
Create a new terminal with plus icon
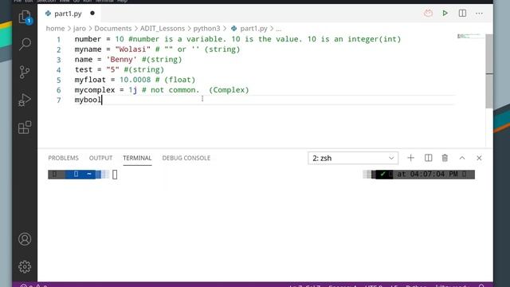pos(411,158)
